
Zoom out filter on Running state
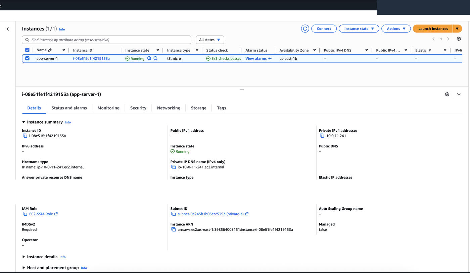[x=156, y=58]
